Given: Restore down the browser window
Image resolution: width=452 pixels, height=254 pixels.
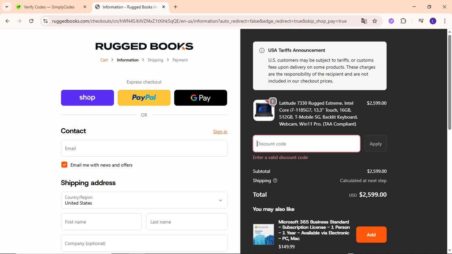Looking at the screenshot, I should pyautogui.click(x=429, y=7).
